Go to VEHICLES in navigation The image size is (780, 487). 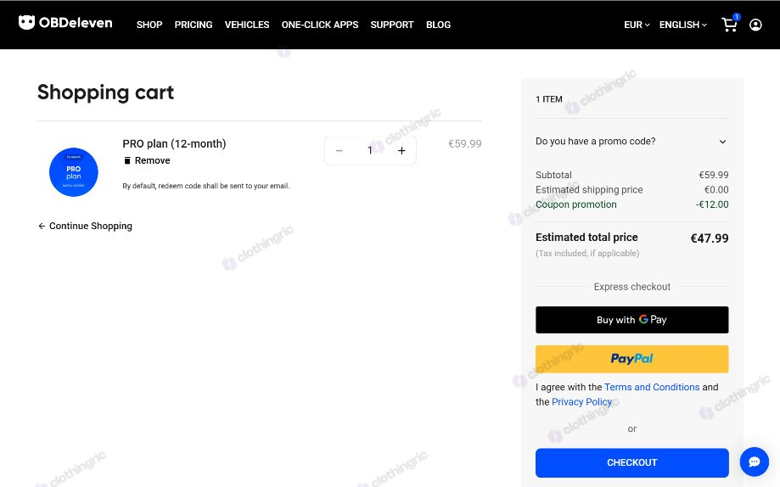pyautogui.click(x=247, y=25)
